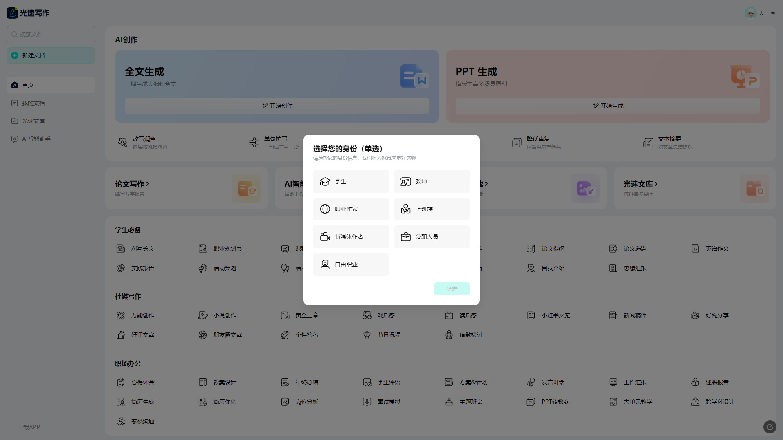
Task: Pick the 自由职业 identity option
Action: [351, 264]
